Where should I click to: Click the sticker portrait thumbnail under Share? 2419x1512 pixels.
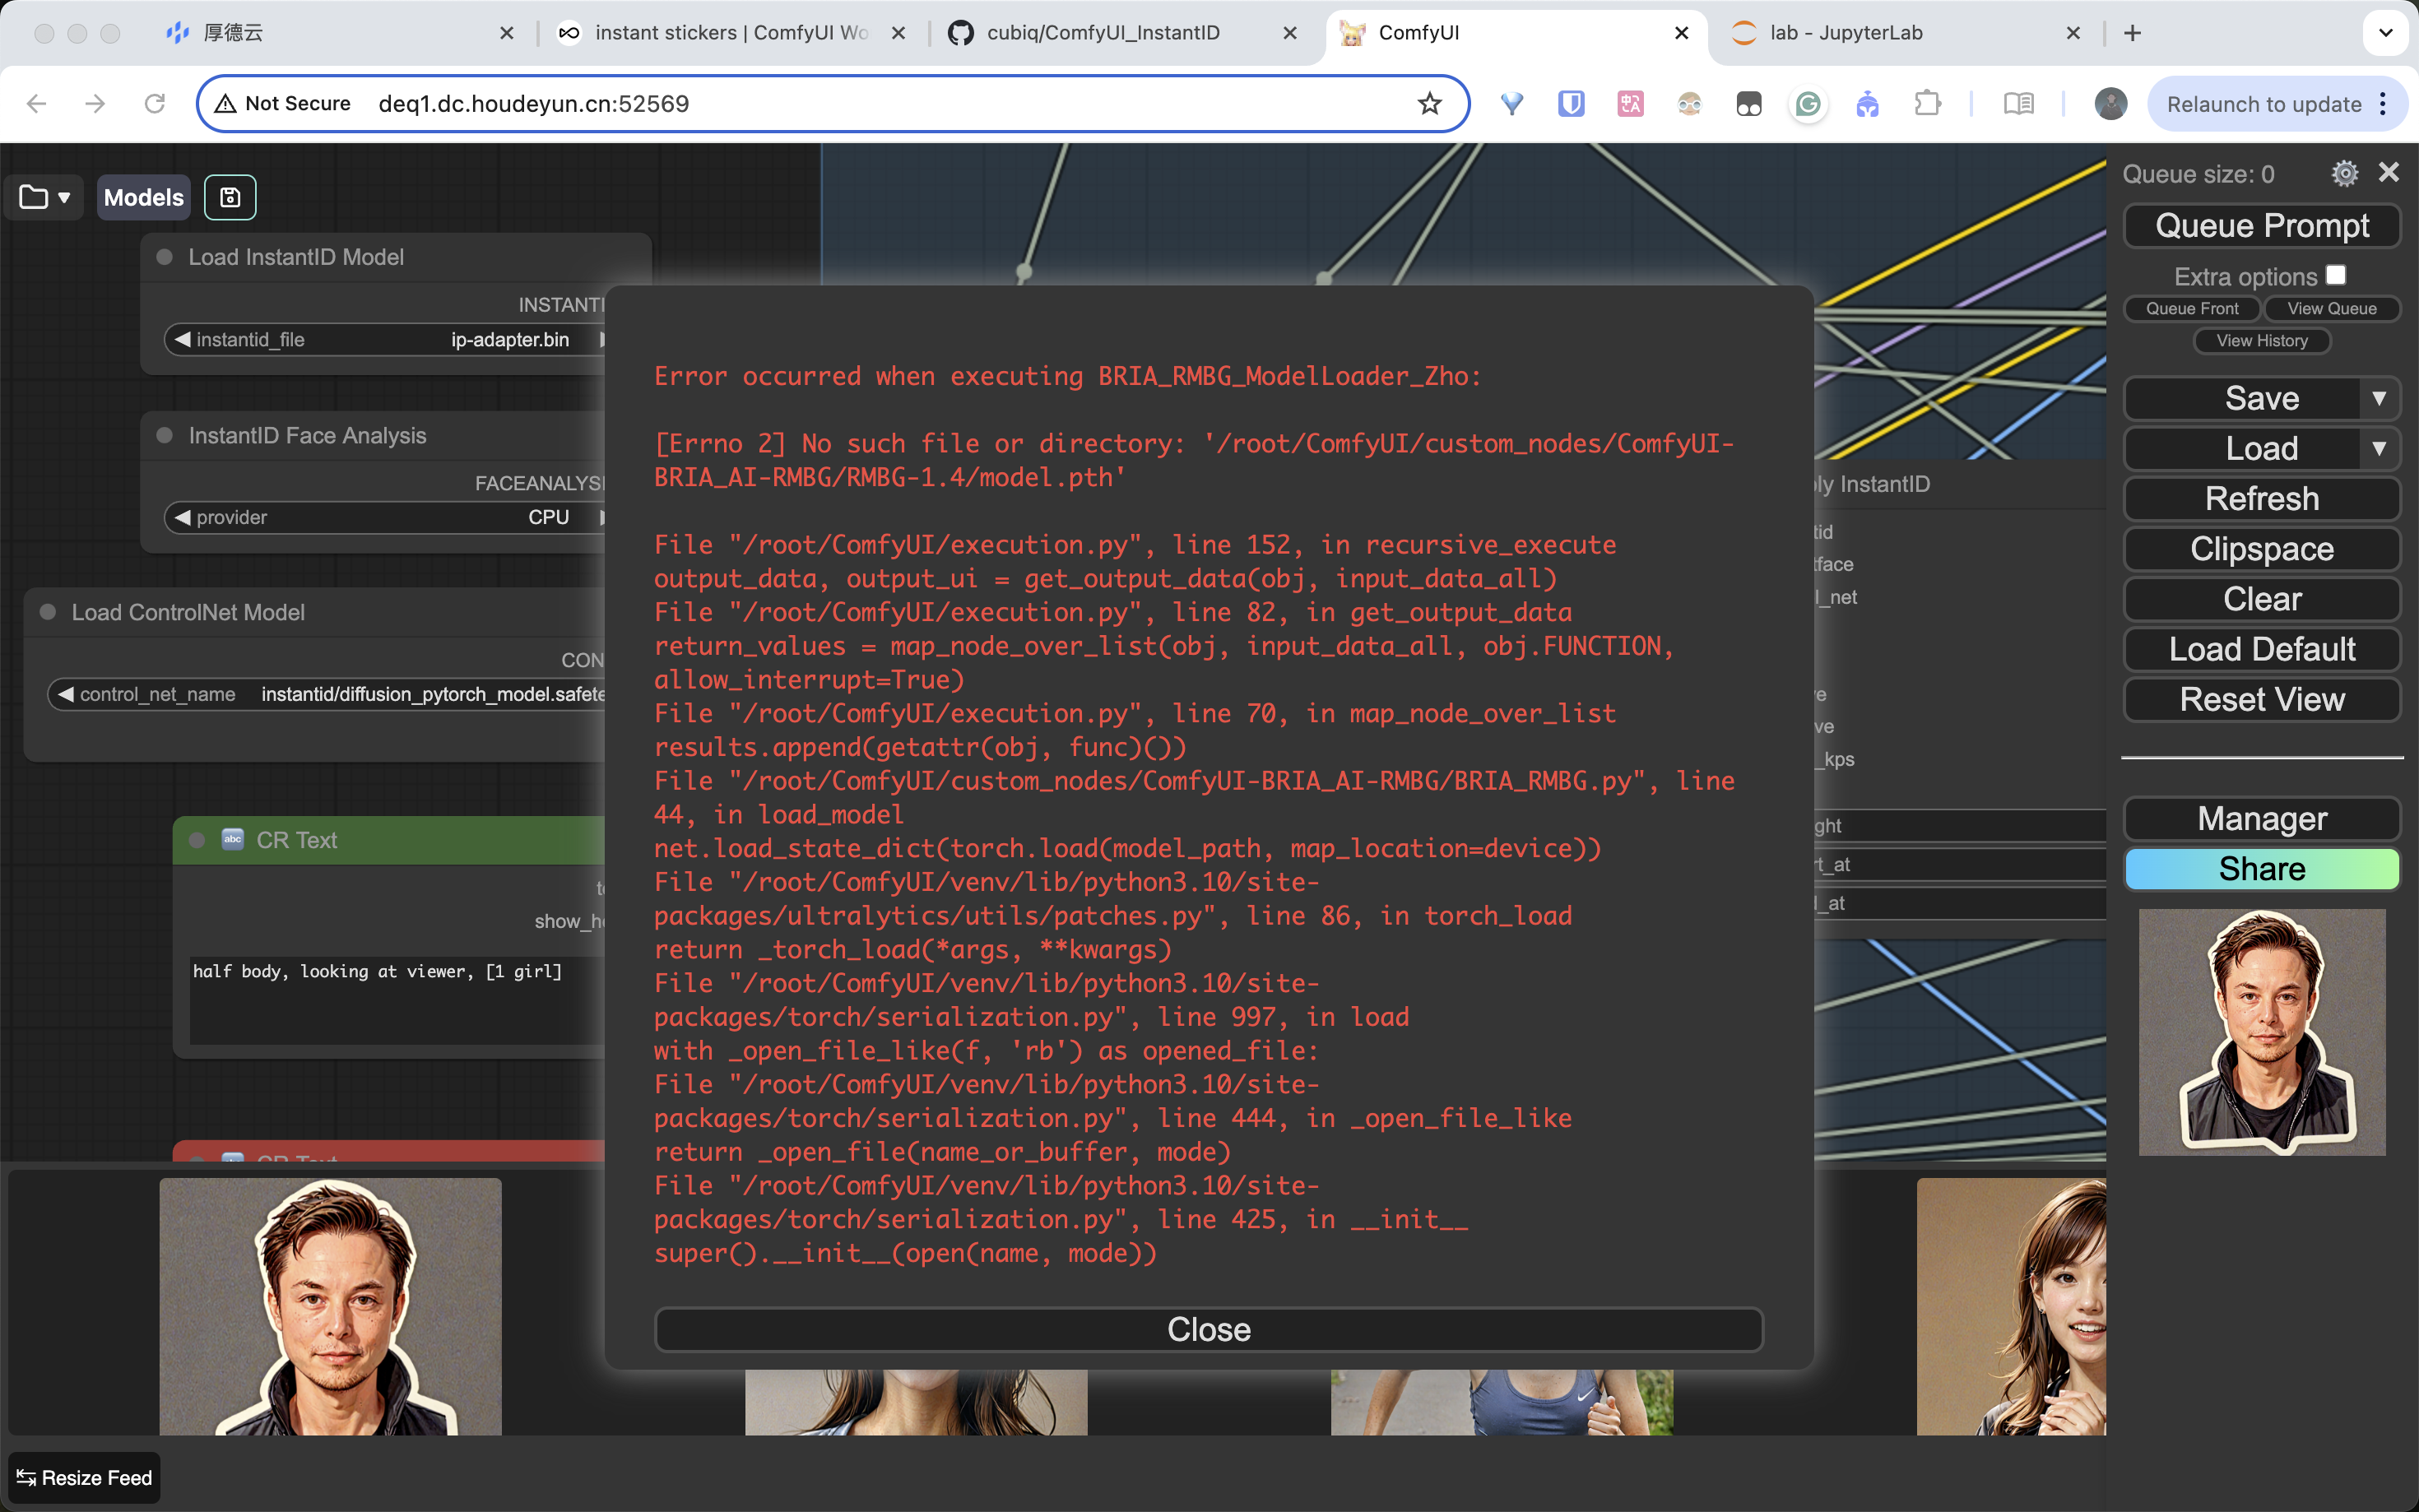point(2261,1031)
